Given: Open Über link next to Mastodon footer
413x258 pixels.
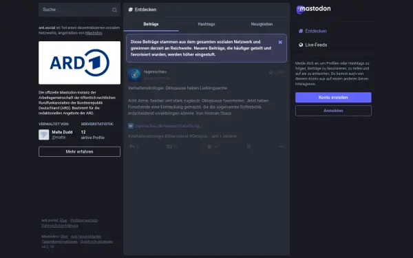Looking at the screenshot, I should 64,237.
